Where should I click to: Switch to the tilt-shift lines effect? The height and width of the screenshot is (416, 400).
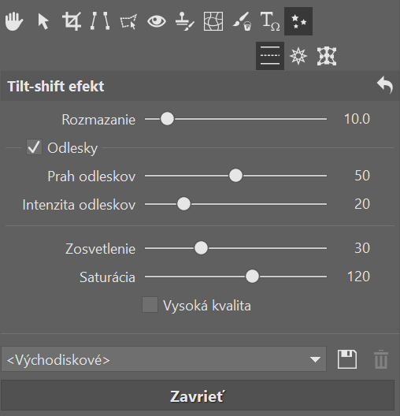270,56
